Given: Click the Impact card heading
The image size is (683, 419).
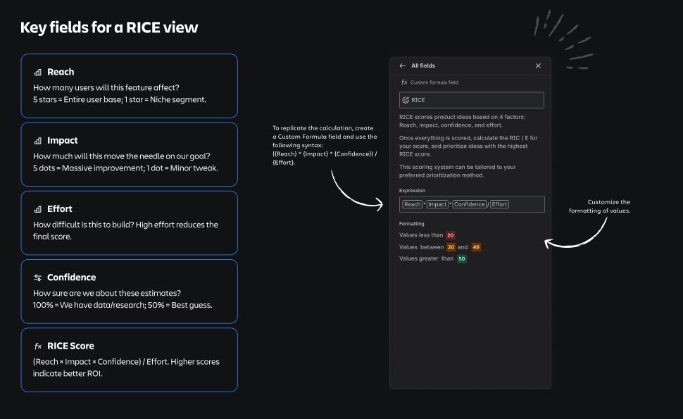Looking at the screenshot, I should coord(62,140).
